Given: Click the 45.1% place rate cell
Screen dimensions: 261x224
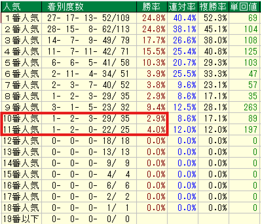Looking at the screenshot, I should (214, 29).
